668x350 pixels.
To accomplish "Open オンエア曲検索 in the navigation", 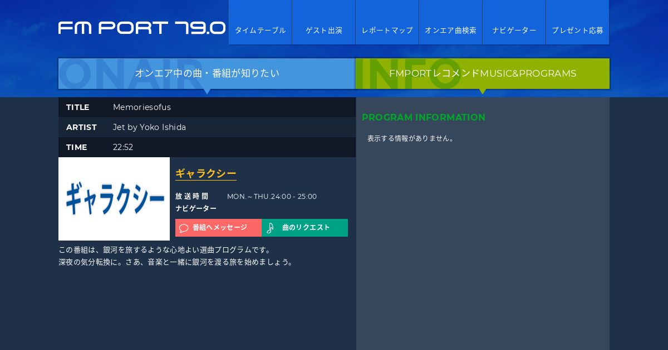I will point(450,22).
